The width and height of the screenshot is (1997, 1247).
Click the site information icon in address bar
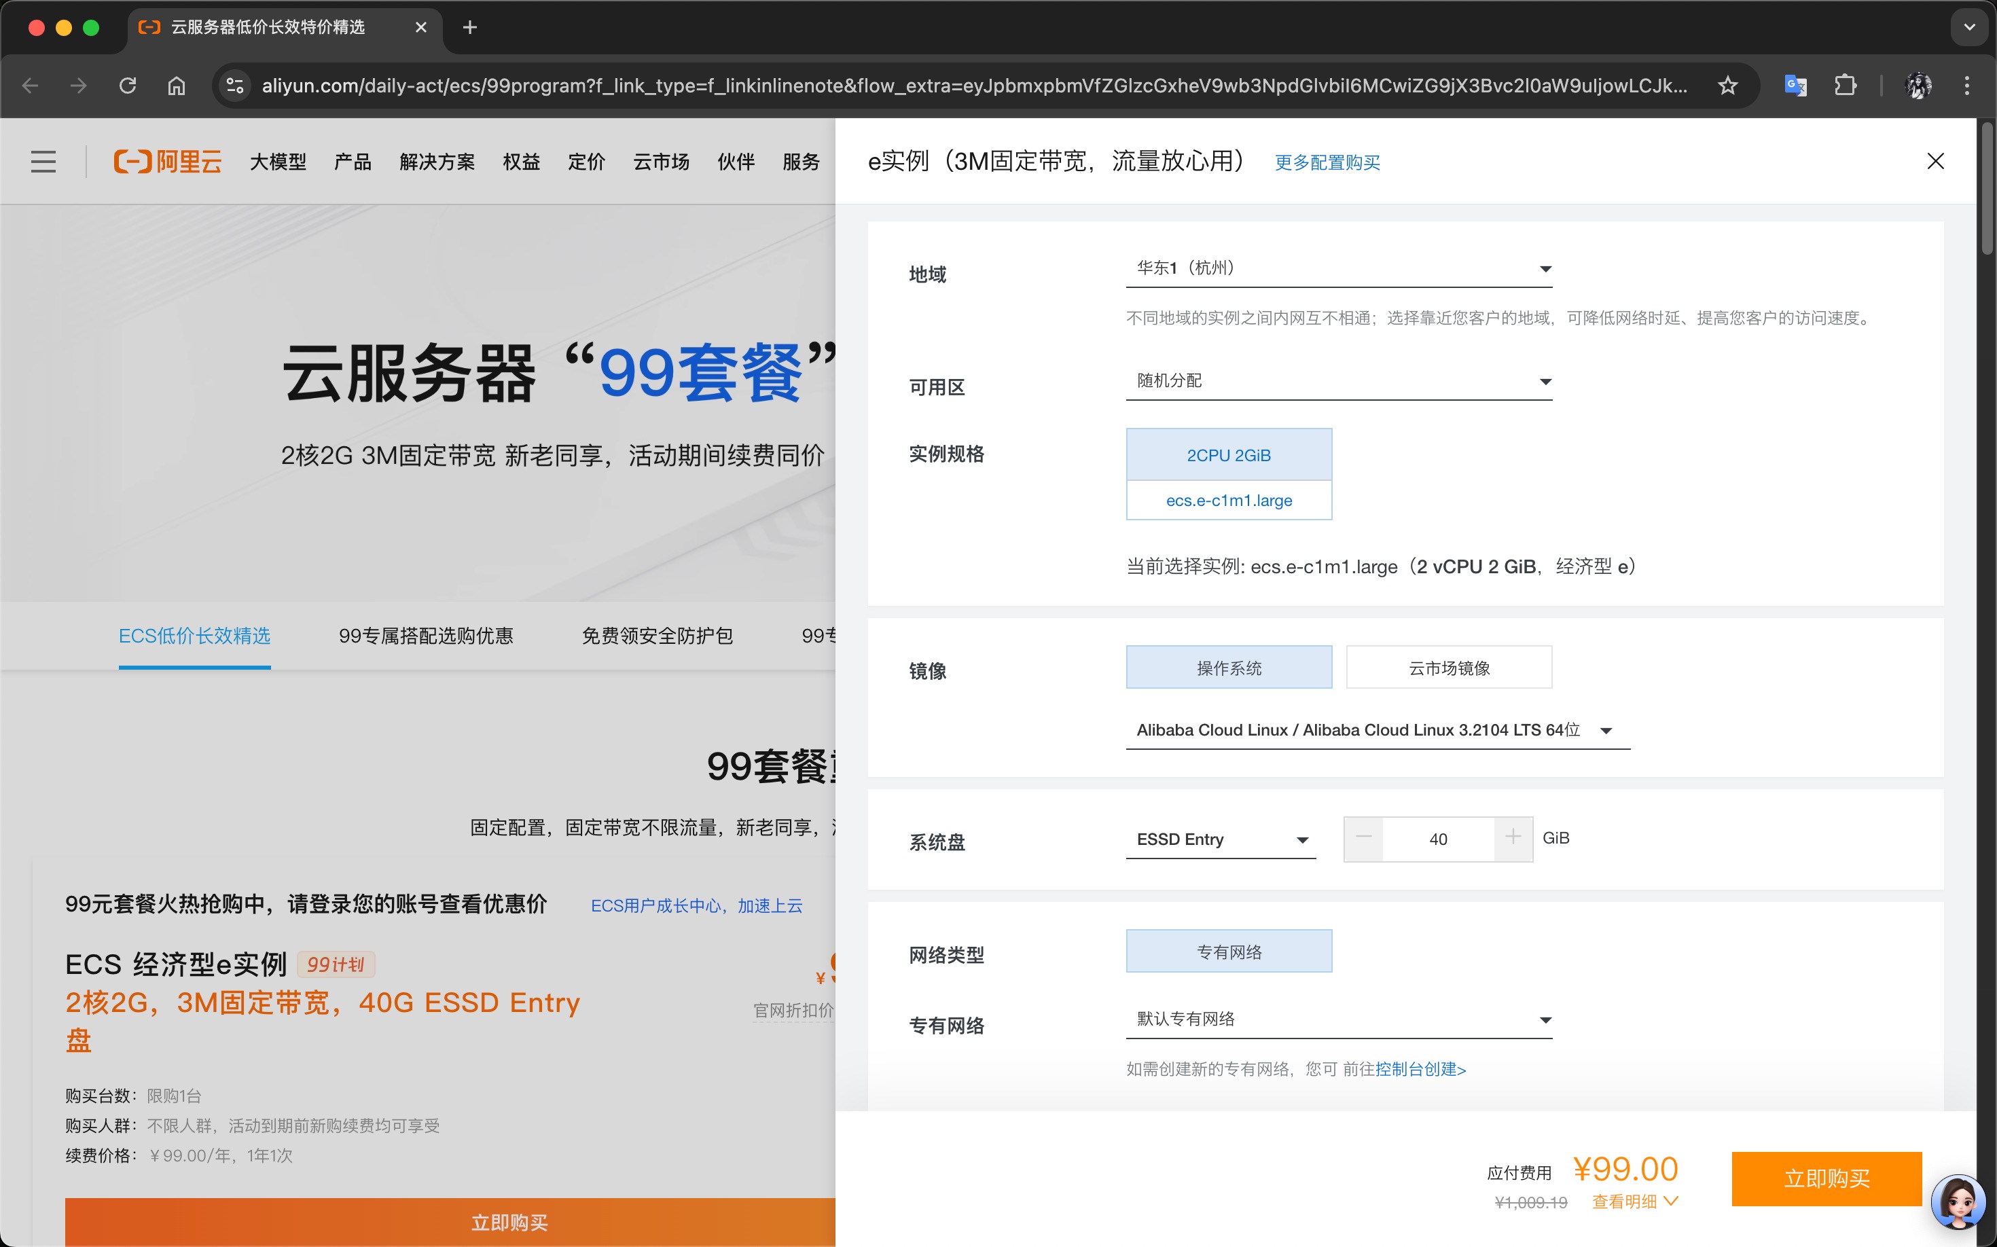click(x=235, y=86)
